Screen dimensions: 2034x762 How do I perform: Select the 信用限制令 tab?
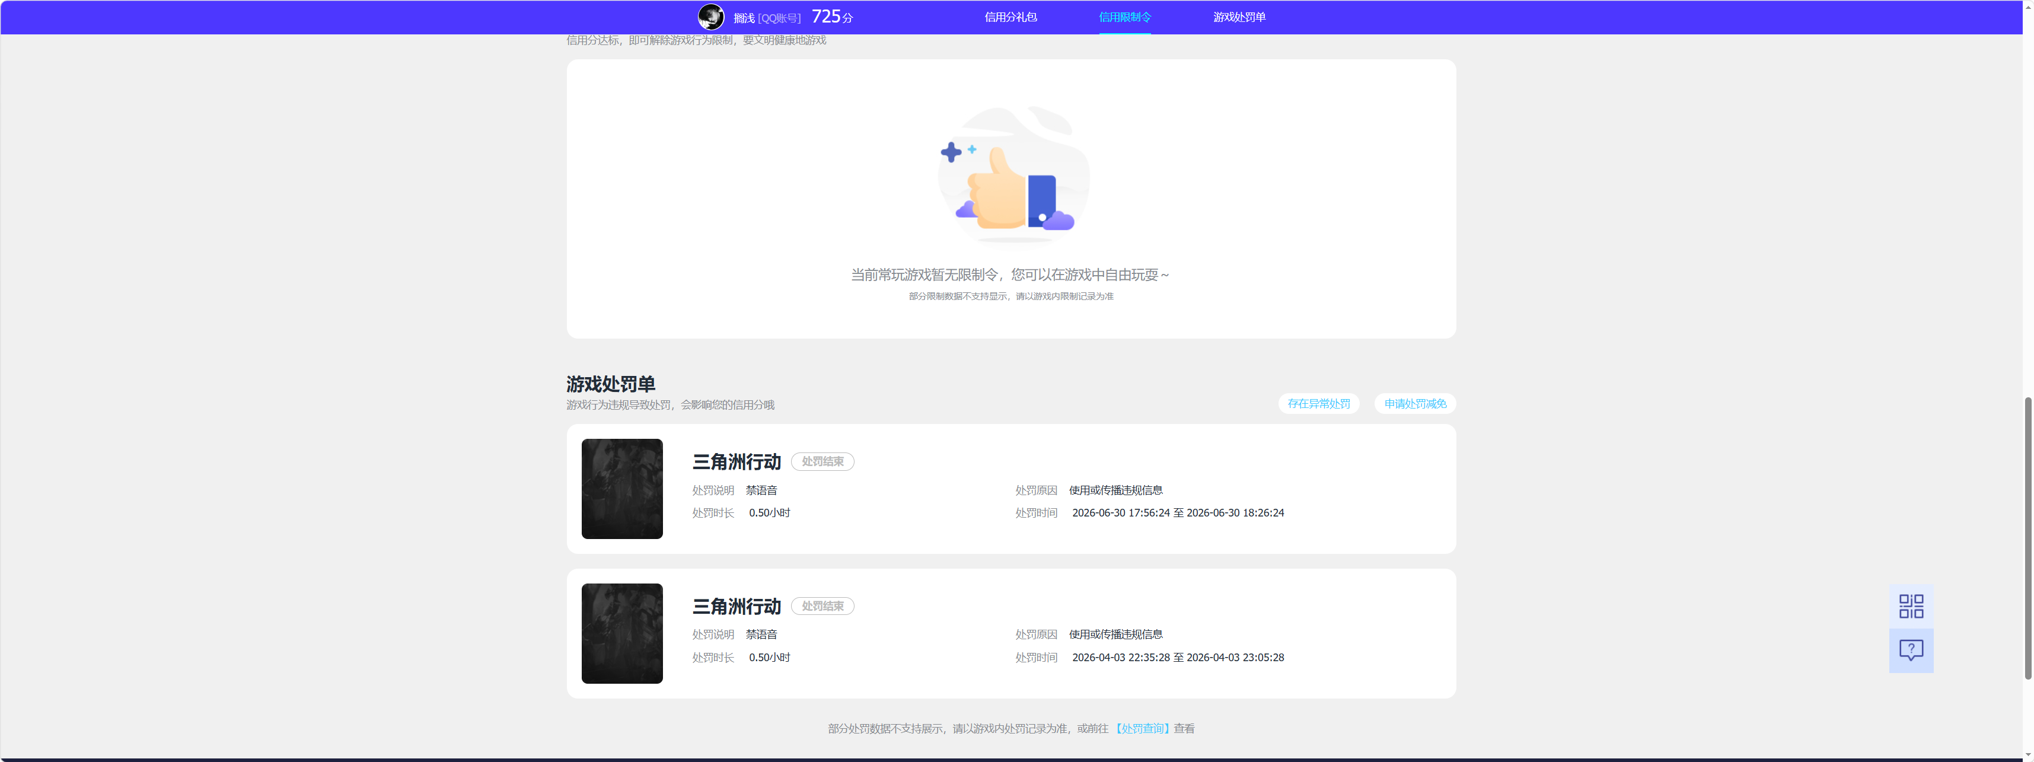click(x=1124, y=17)
